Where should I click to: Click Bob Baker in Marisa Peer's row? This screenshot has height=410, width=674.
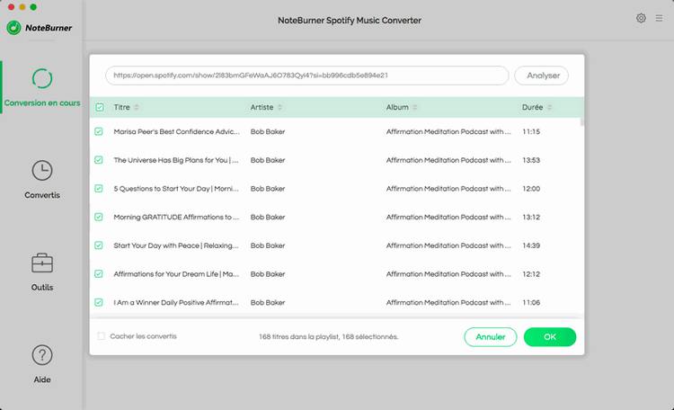[268, 131]
